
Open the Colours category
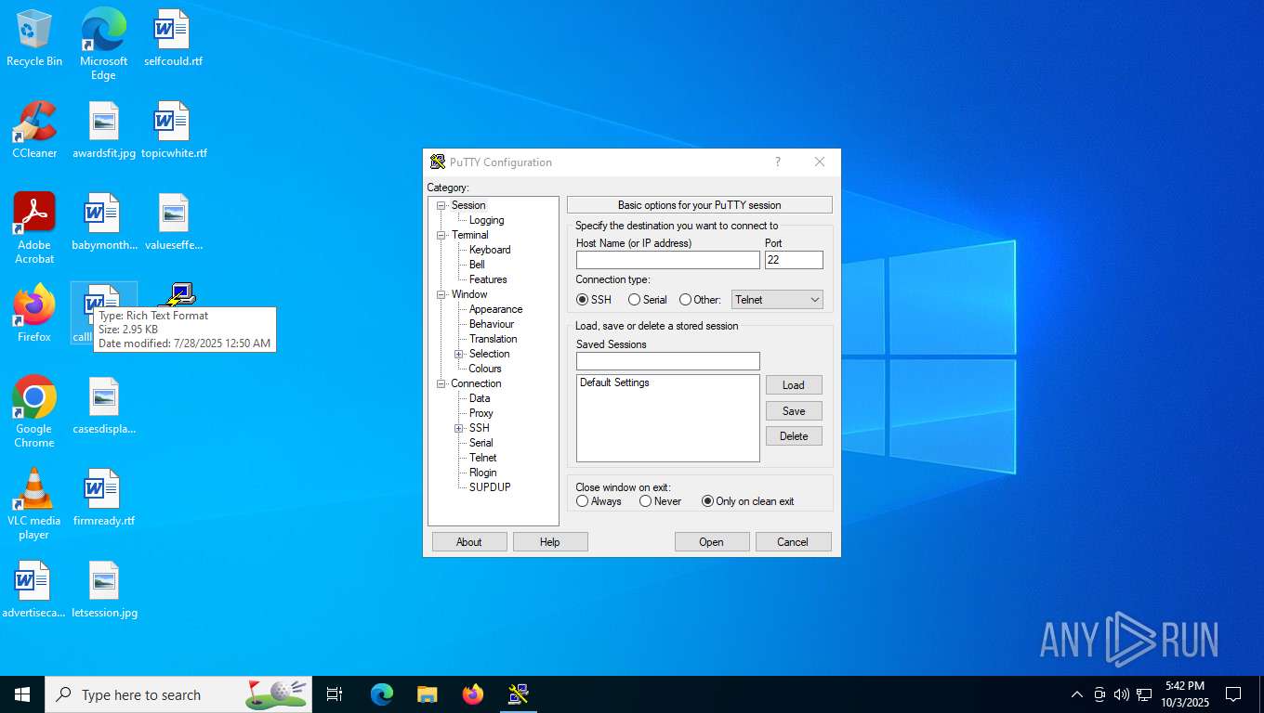485,369
